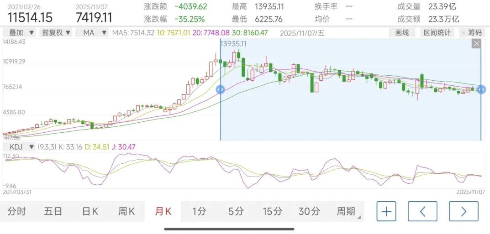This screenshot has width=490, height=234.
Task: Click the plus zoom-in icon
Action: 386,211
